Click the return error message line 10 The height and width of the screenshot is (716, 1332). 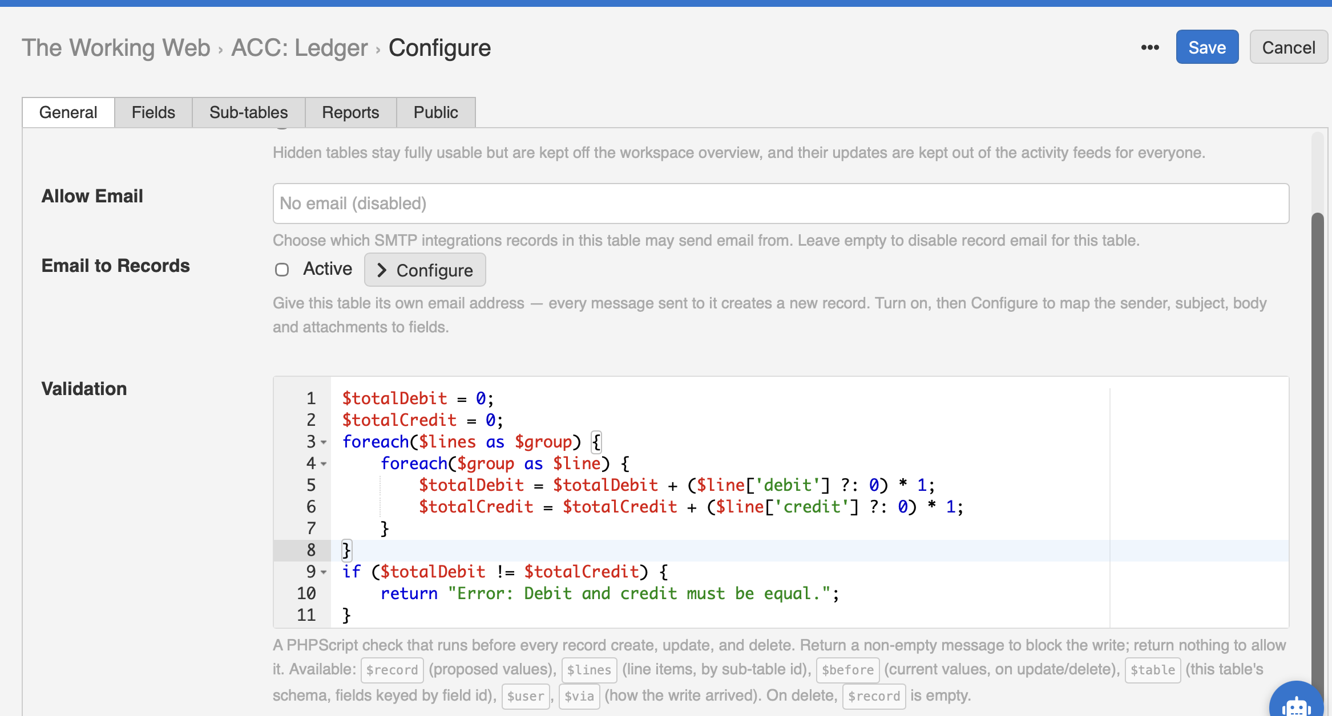click(610, 593)
